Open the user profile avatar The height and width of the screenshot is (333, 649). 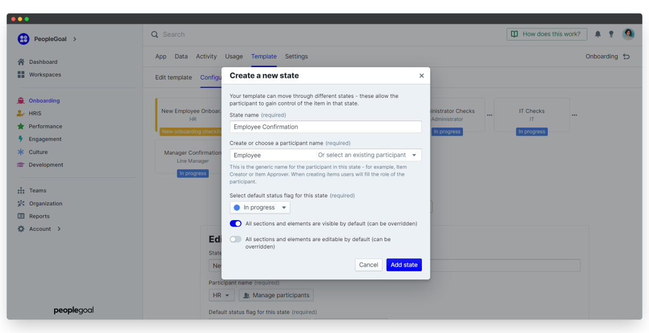pyautogui.click(x=628, y=34)
